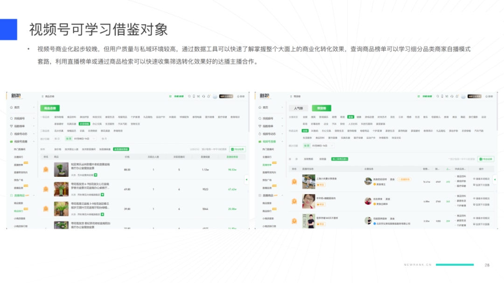504x283 pixels.
Task: Click side panel collapse arrow in right window
Action: [495, 180]
